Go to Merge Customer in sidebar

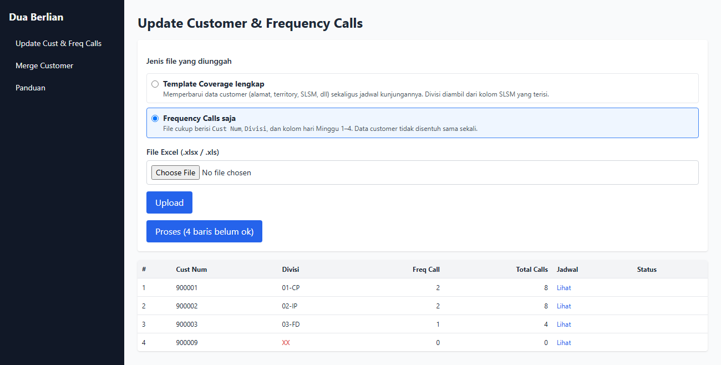pyautogui.click(x=44, y=65)
